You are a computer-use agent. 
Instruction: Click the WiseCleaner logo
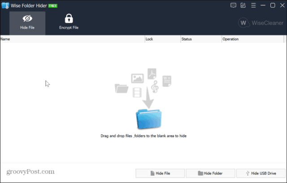261,23
